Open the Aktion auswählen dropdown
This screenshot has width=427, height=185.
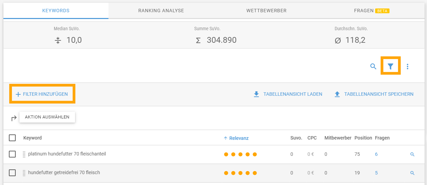click(47, 117)
